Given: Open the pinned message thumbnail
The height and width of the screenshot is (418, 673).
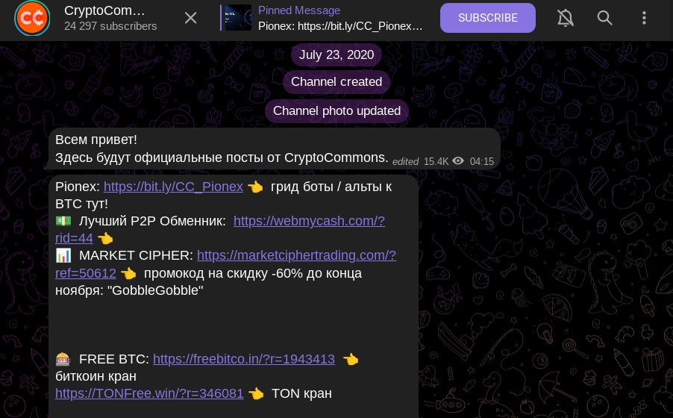Looking at the screenshot, I should pos(237,18).
